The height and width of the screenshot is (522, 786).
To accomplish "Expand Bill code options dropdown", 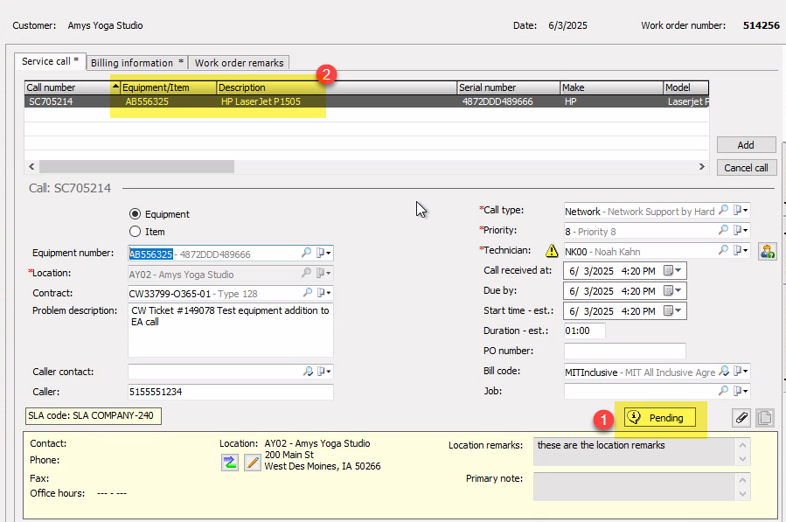I will pyautogui.click(x=741, y=371).
